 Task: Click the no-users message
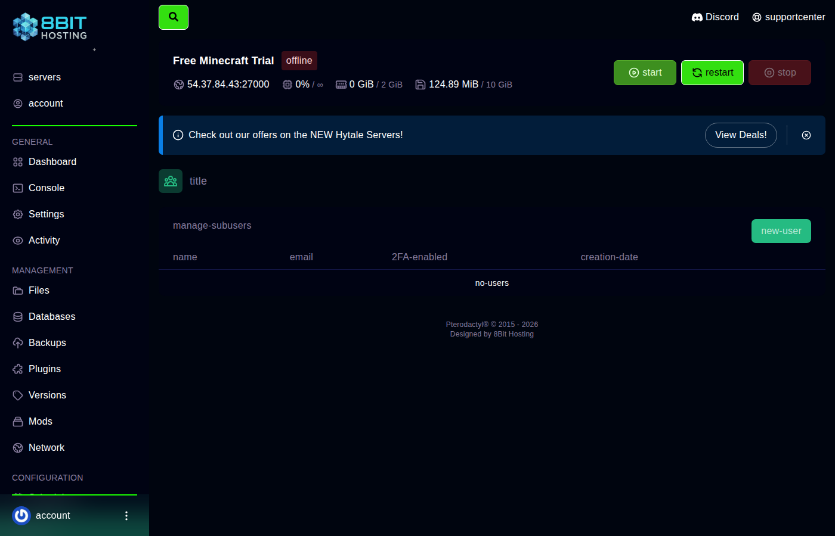pos(492,283)
